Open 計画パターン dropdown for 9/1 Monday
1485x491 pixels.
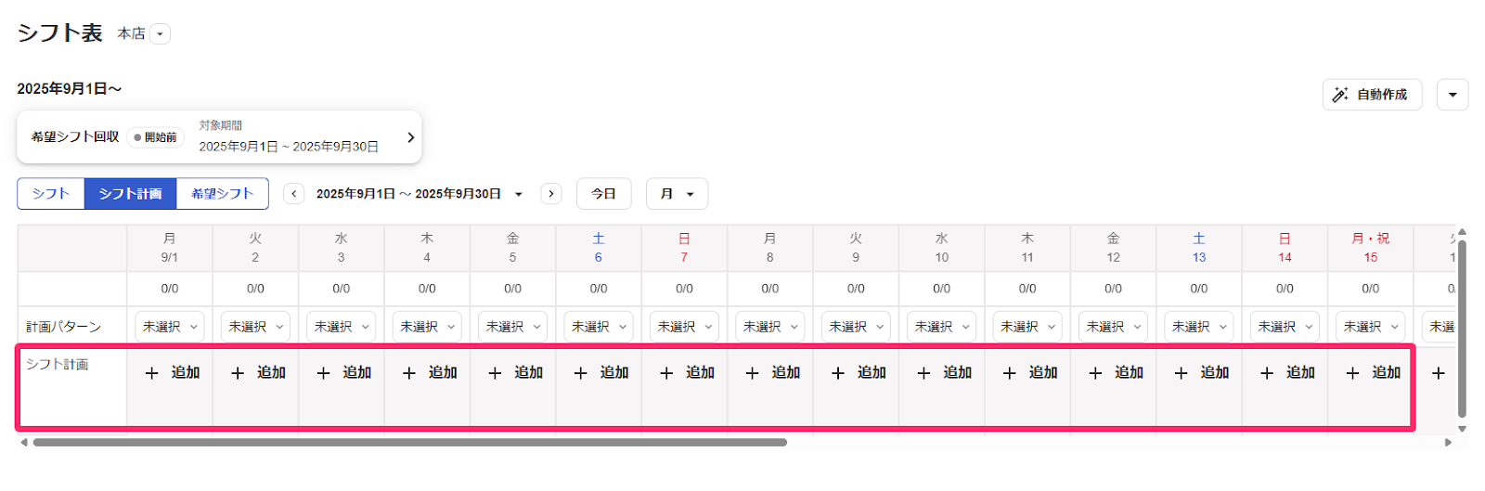tap(170, 327)
